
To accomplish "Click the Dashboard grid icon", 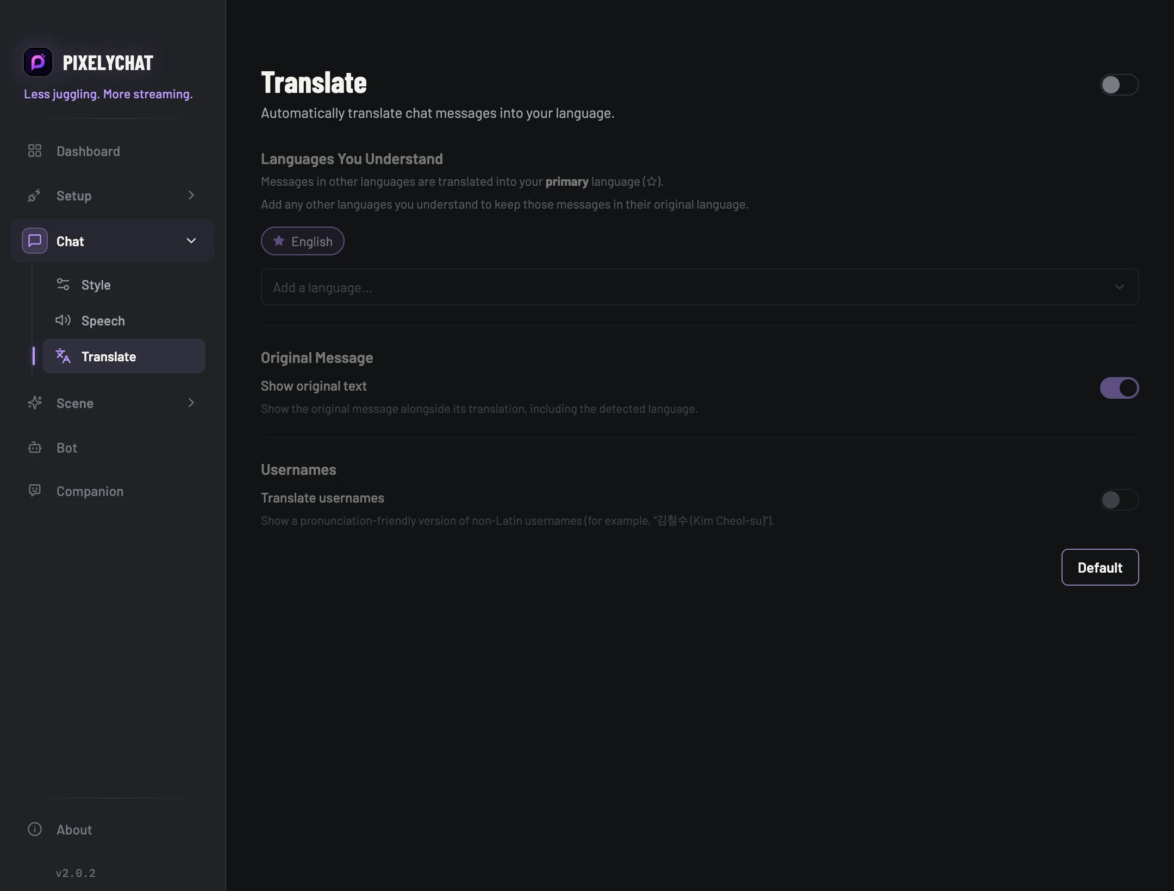I will (x=35, y=150).
